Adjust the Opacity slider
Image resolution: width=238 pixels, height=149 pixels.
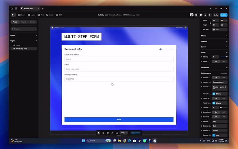click(224, 57)
